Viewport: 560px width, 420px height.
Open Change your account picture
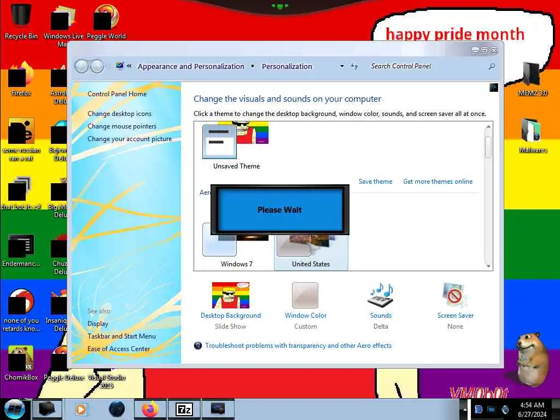pos(130,139)
